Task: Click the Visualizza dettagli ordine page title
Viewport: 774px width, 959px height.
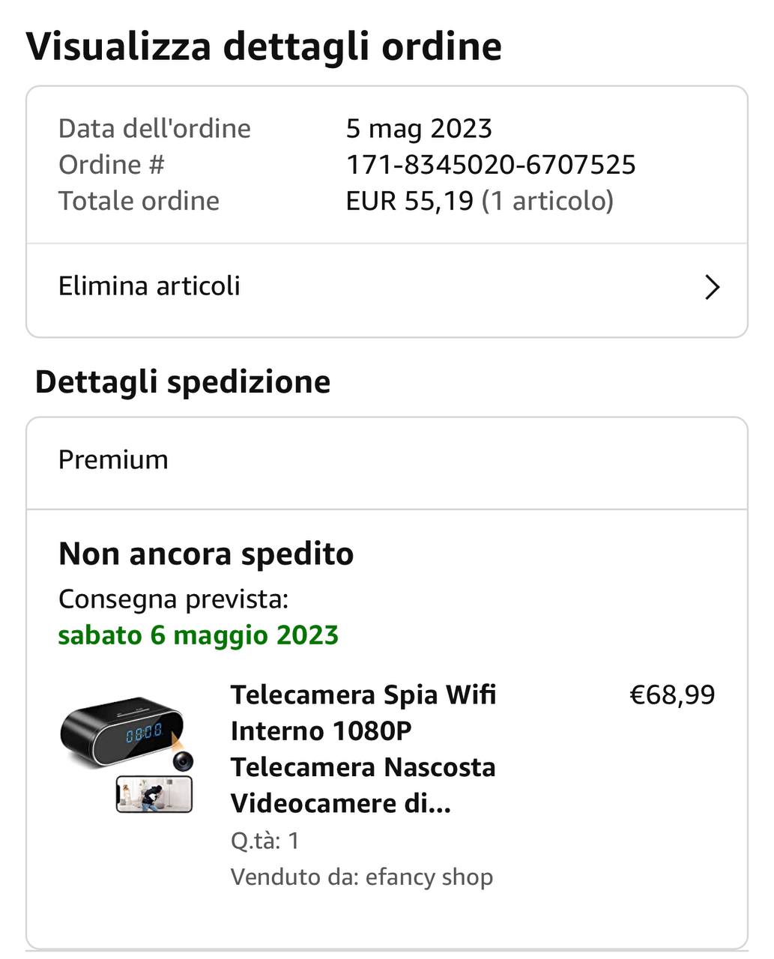Action: (264, 46)
